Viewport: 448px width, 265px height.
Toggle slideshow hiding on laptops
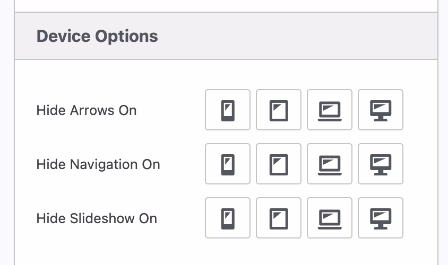(x=330, y=218)
